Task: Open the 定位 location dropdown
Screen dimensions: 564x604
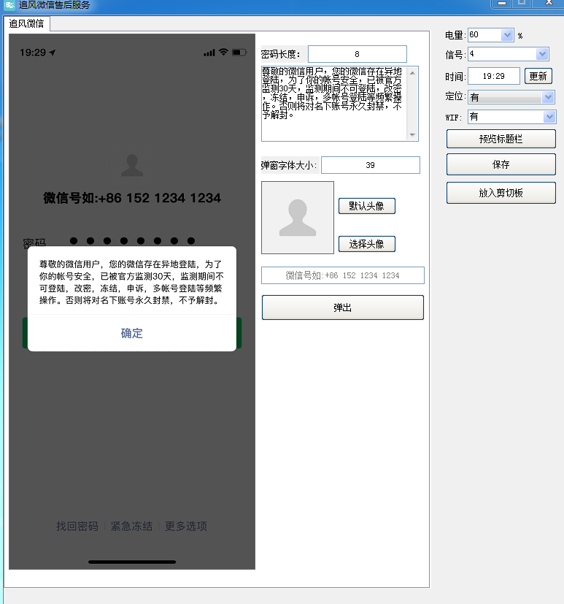Action: 548,97
